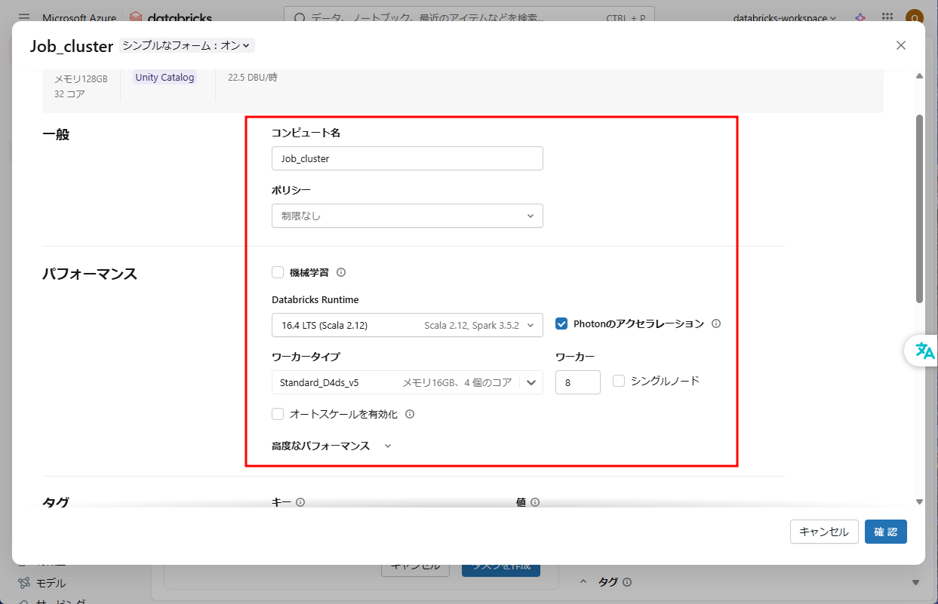Click the モデル icon in background sidebar

coord(24,583)
